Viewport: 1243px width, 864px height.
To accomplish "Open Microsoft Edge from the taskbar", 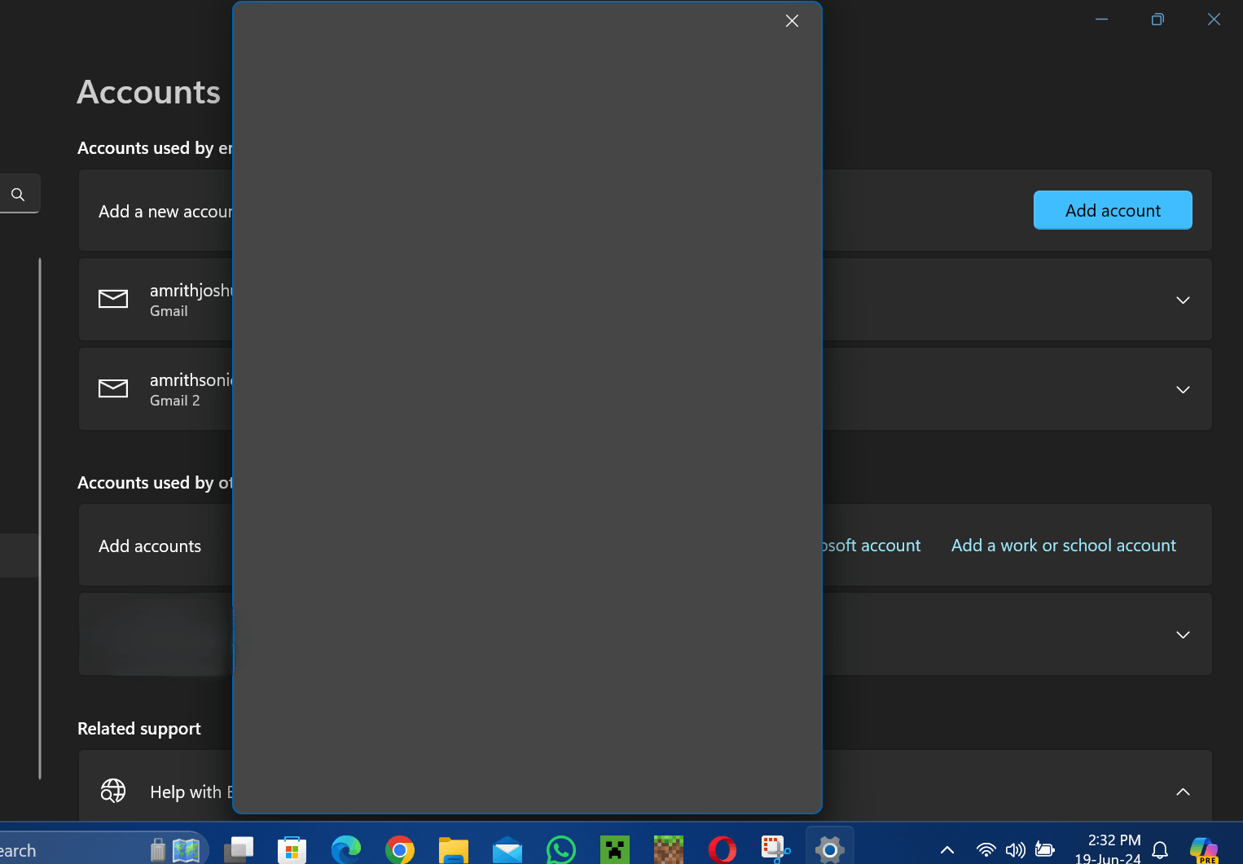I will (346, 849).
